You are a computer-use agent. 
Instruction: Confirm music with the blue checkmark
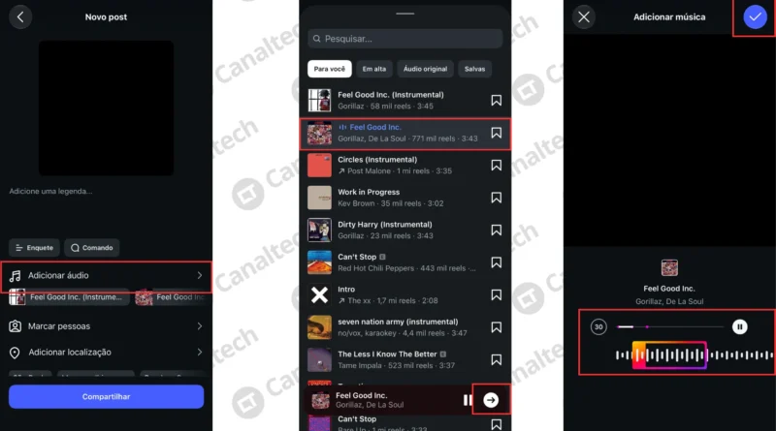755,16
